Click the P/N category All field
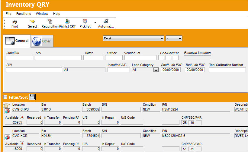Viewport: 248px width, 152px height. click(85, 70)
